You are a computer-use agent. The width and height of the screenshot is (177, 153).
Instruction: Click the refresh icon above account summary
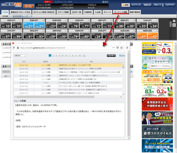pos(103,2)
